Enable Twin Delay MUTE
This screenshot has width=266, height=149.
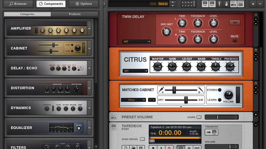coord(234,41)
